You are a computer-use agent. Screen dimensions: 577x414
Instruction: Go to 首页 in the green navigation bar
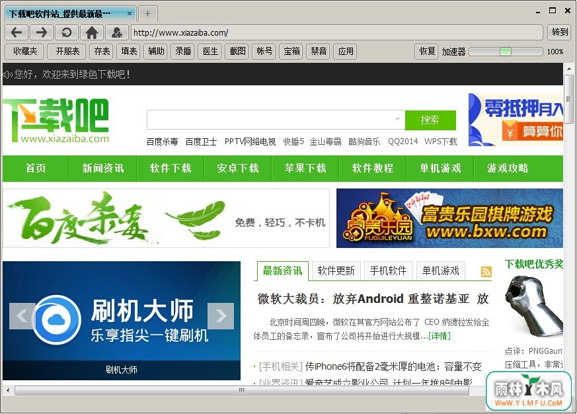click(x=36, y=169)
